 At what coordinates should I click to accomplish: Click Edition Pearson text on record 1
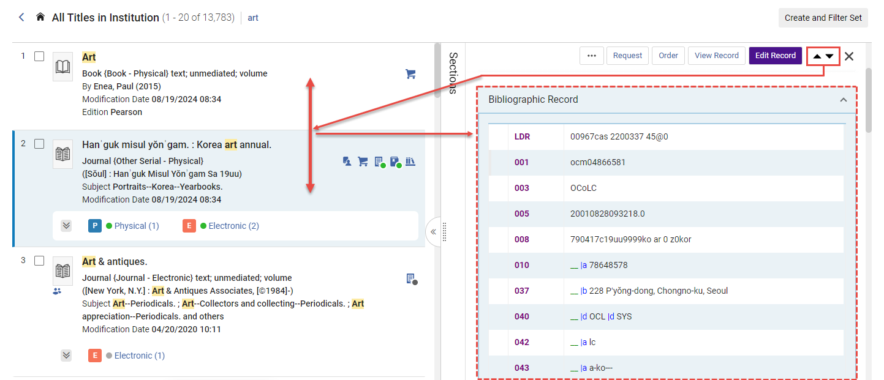112,113
